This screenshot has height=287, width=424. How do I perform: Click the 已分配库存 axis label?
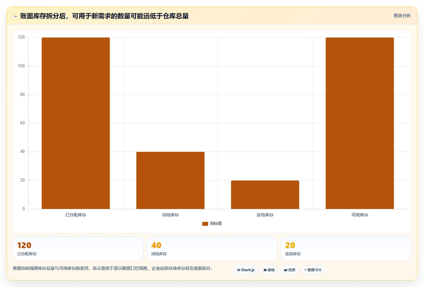click(x=76, y=215)
